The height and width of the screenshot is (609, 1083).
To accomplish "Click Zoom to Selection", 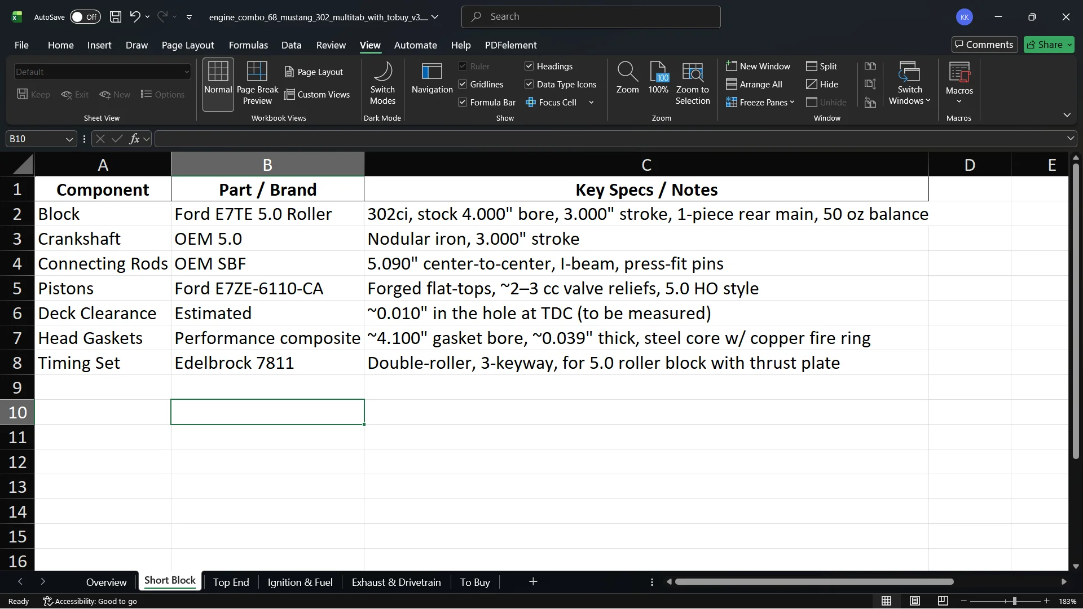I will point(693,84).
